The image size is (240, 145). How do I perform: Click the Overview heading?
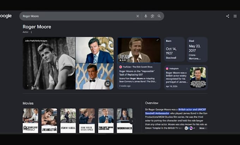pos(152,103)
